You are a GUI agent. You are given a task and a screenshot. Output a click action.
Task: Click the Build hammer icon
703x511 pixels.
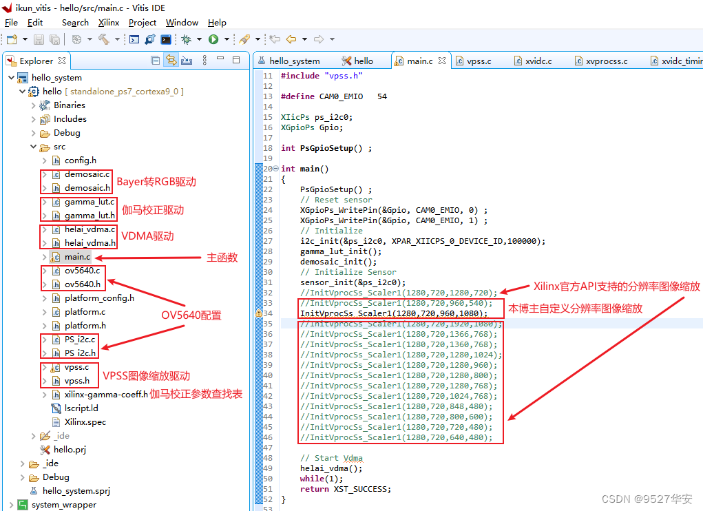(x=104, y=39)
